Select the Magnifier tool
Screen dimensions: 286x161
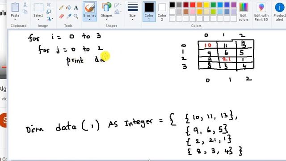pyautogui.click(x=76, y=16)
